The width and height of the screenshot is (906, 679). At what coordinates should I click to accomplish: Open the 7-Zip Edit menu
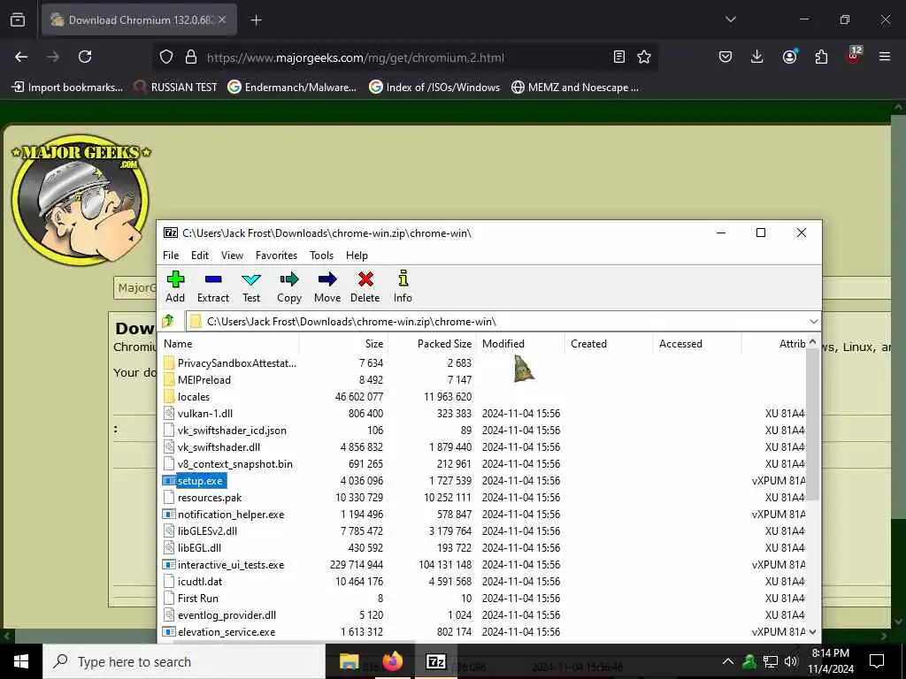click(x=200, y=256)
